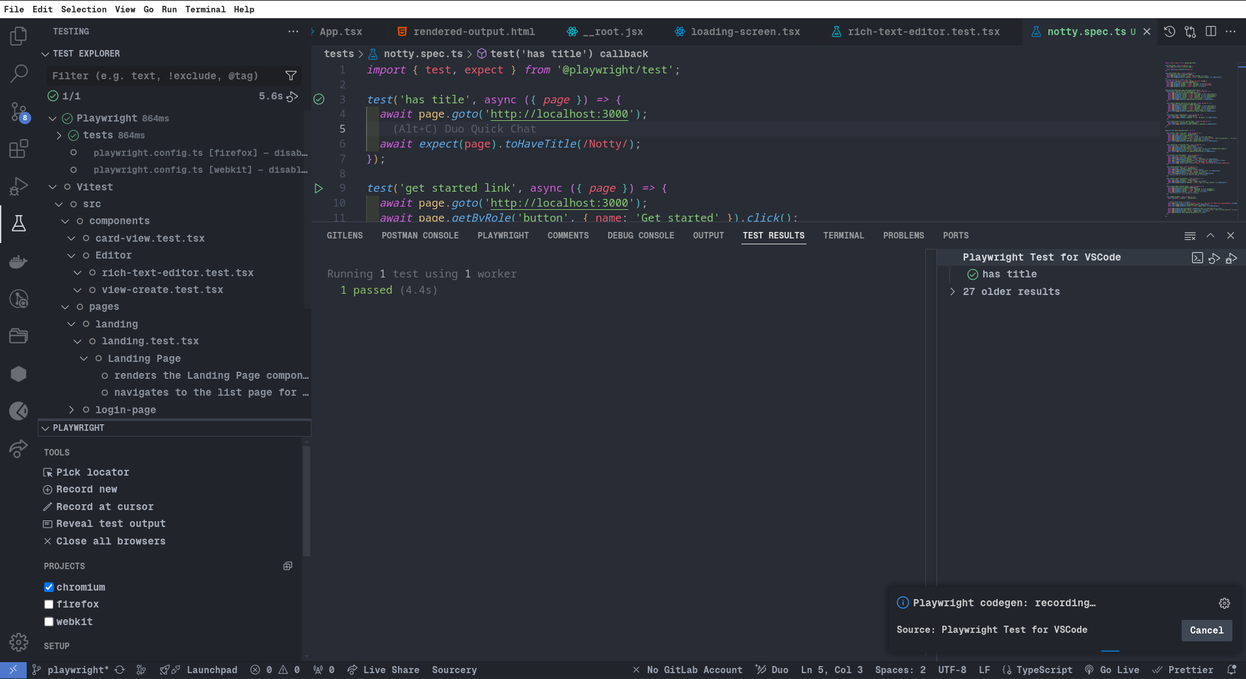Open the DEBUG CONSOLE panel tab
The image size is (1246, 679).
641,236
